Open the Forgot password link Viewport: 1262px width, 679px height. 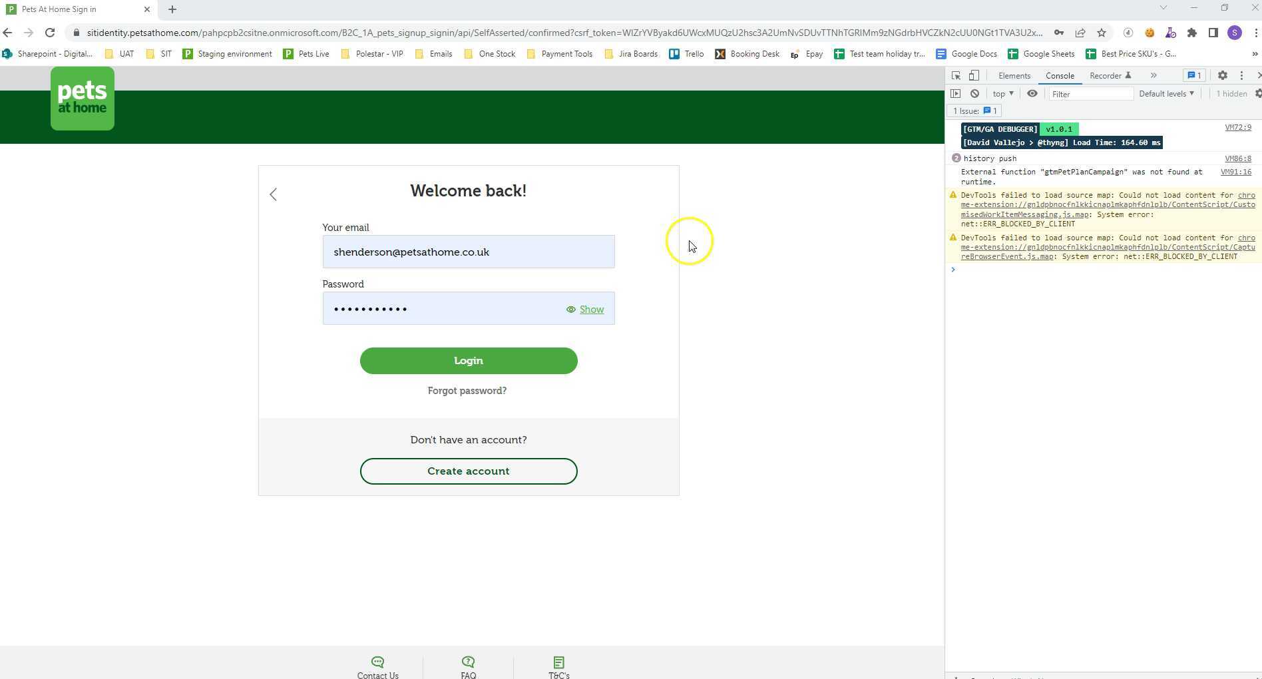click(467, 391)
